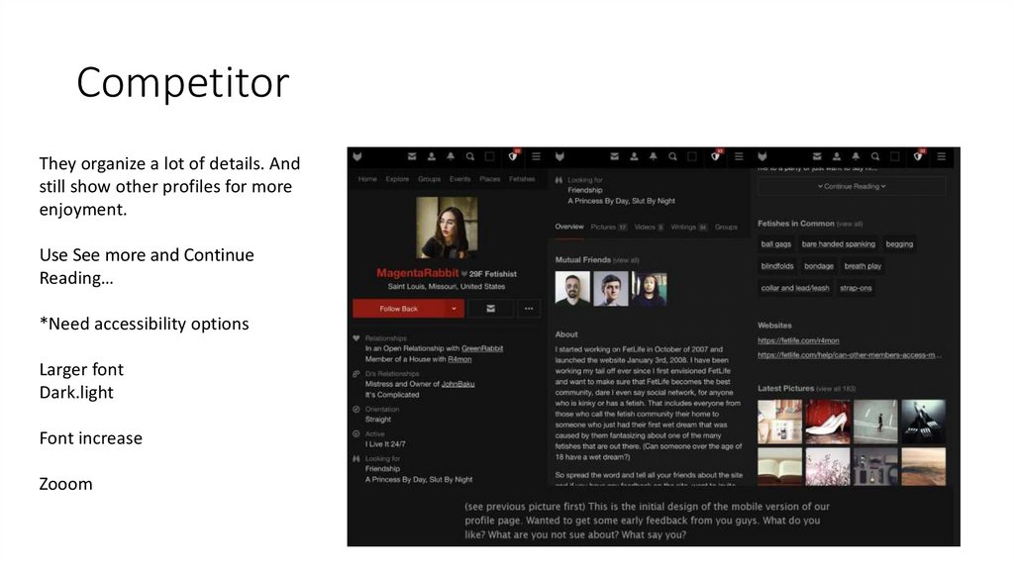Select the begging tag
Image resolution: width=1014 pixels, height=568 pixels.
point(899,244)
